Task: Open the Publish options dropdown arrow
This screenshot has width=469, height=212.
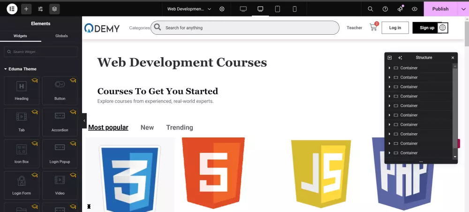Action: point(463,9)
